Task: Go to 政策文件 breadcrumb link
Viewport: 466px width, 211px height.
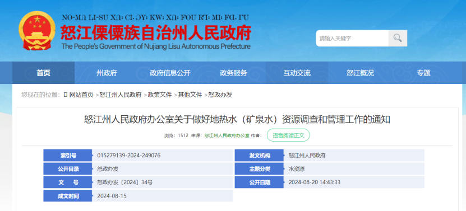Action: [x=160, y=95]
